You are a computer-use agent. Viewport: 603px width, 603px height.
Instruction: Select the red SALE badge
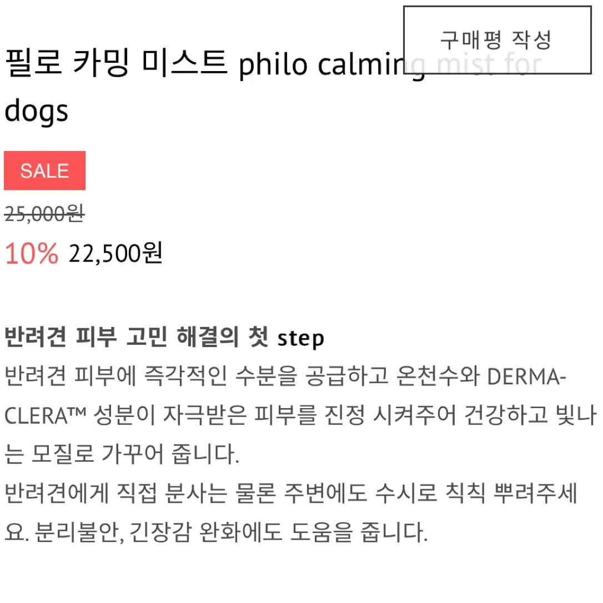[44, 171]
